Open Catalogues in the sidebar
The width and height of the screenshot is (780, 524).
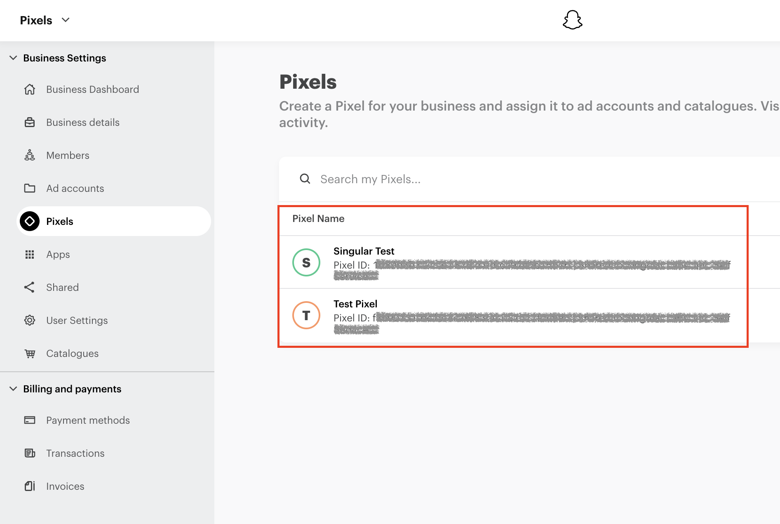(73, 354)
